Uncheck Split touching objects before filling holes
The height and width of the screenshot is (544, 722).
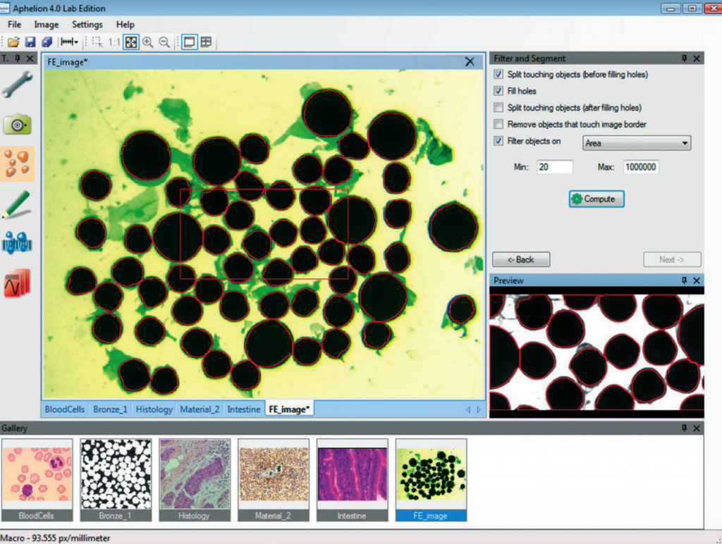tap(498, 75)
